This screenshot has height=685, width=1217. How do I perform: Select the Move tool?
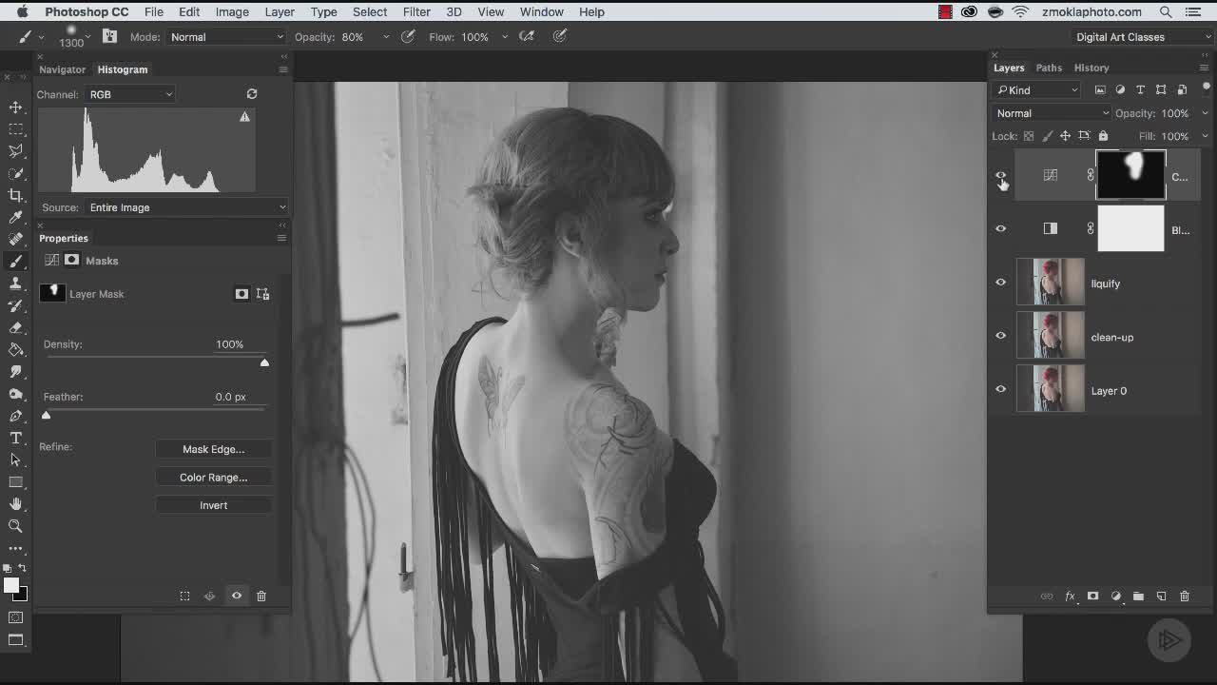click(16, 108)
